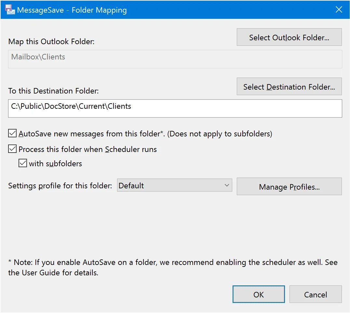
Task: Click the destination folder path text field
Action: tap(175, 108)
